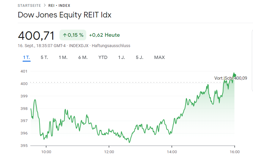
Task: Click the 396 y-axis value
Action: pos(24,133)
